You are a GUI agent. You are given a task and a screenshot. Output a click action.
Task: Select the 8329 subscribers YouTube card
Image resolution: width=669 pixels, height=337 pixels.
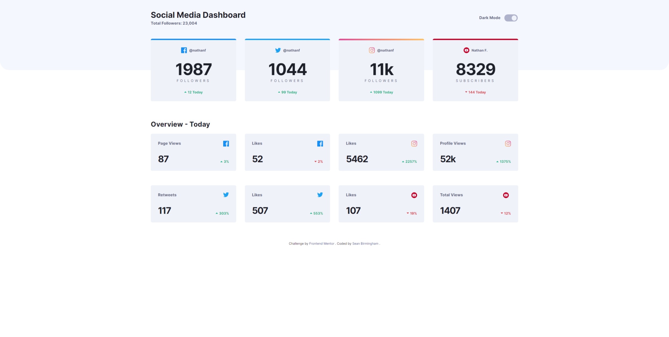475,70
